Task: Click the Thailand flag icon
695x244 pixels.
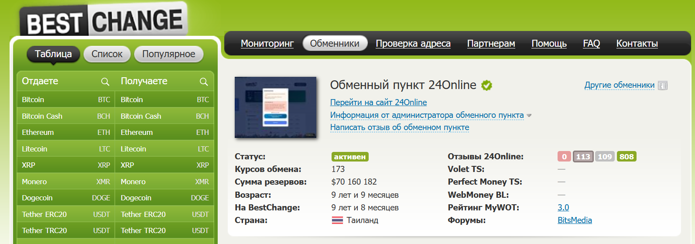Action: (337, 220)
